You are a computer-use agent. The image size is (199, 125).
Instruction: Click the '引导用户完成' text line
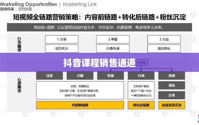pos(141,86)
